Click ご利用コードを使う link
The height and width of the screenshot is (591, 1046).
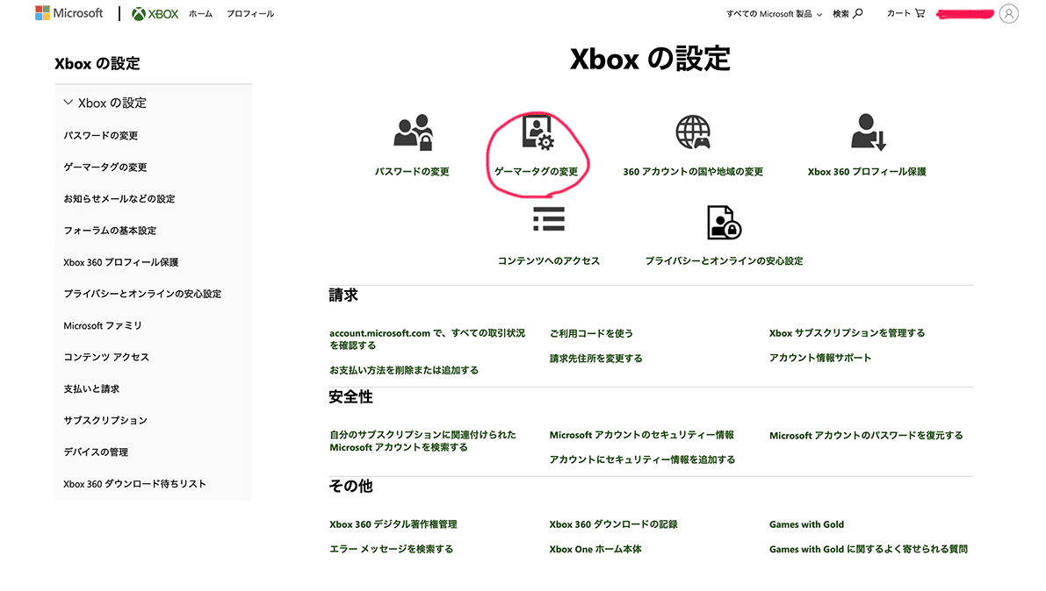592,333
